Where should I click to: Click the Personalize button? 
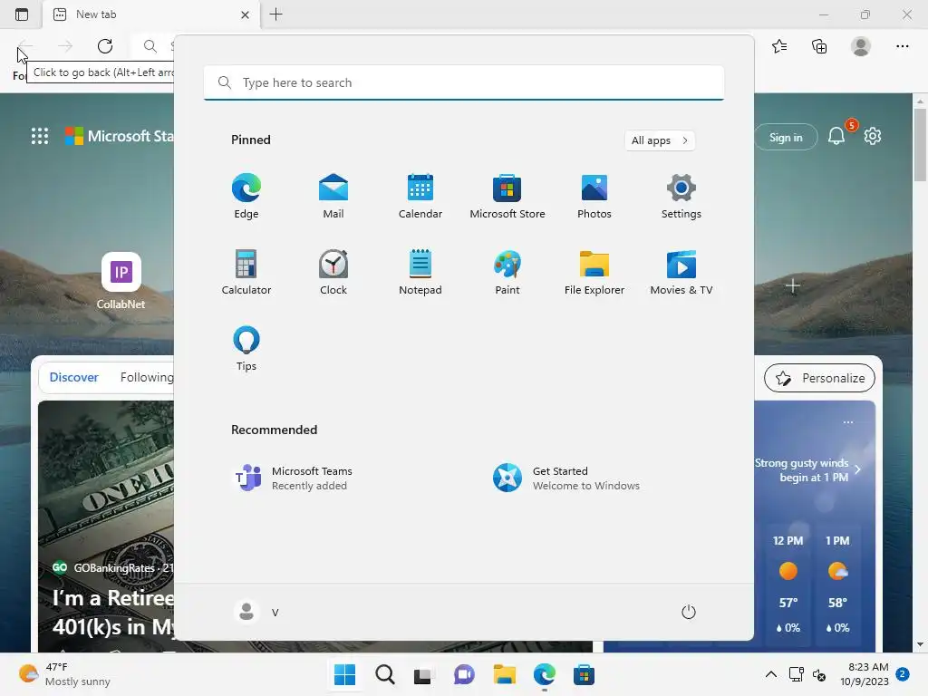coord(819,378)
